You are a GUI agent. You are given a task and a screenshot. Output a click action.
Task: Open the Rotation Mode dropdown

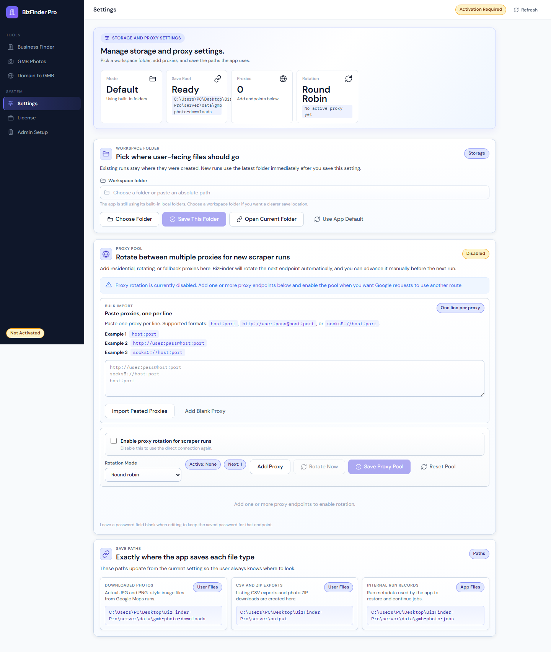tap(143, 475)
